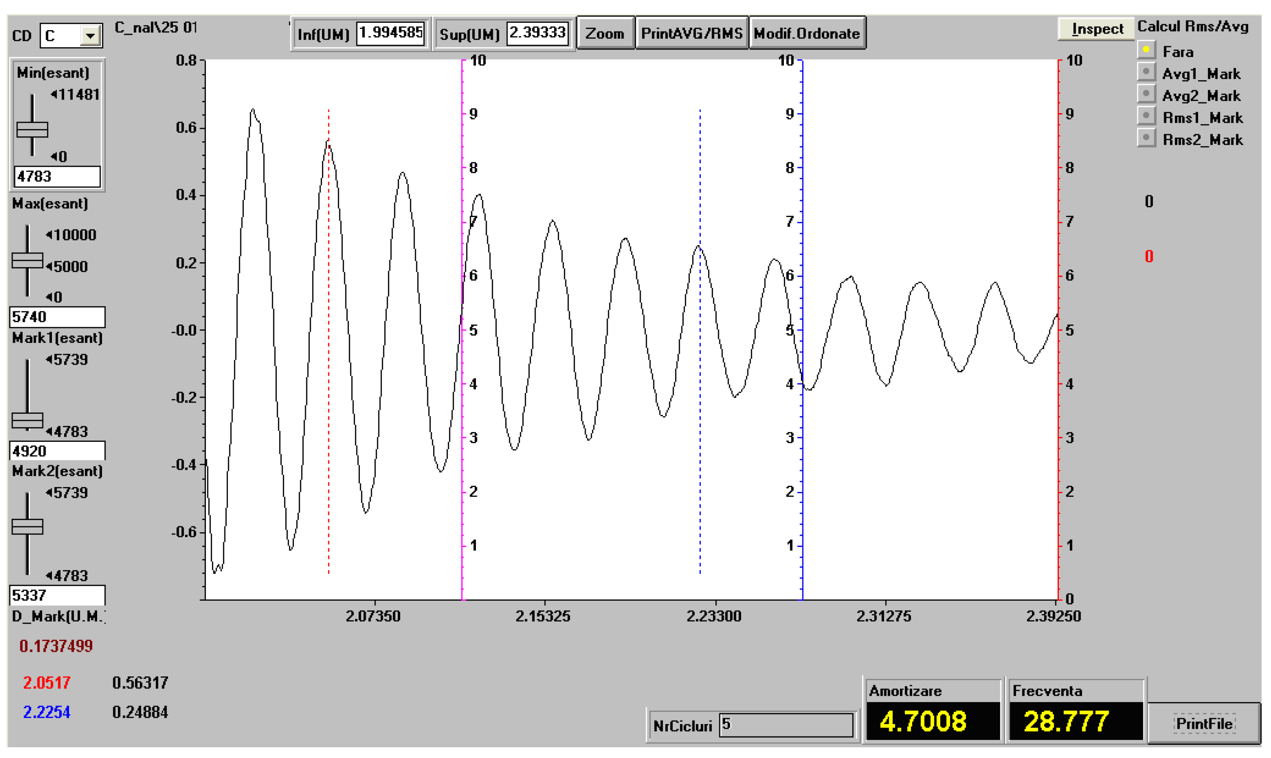Viewport: 1271px width, 758px height.
Task: Click the Mark2(esant) slider handle
Action: tap(27, 526)
